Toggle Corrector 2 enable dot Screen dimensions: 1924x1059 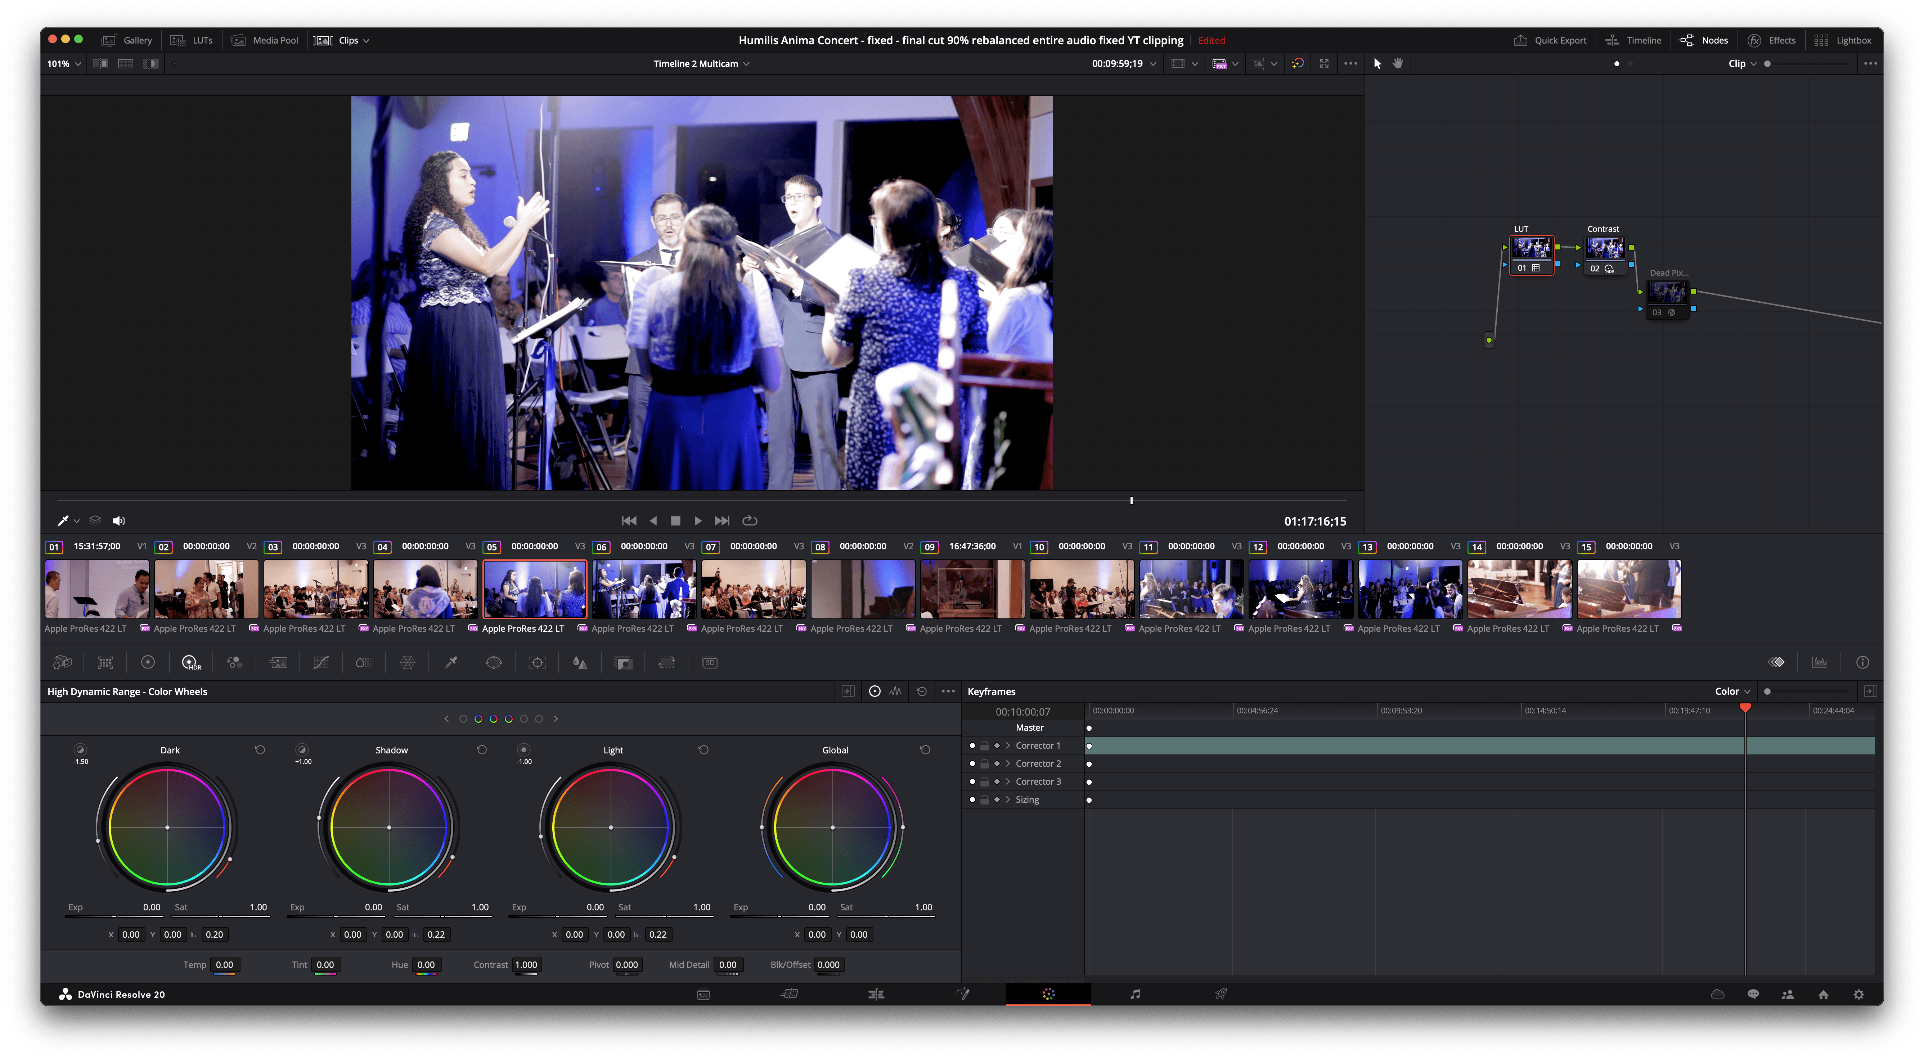(972, 763)
